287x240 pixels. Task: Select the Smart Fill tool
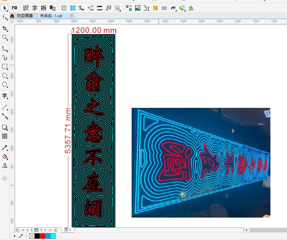pyautogui.click(x=5, y=166)
